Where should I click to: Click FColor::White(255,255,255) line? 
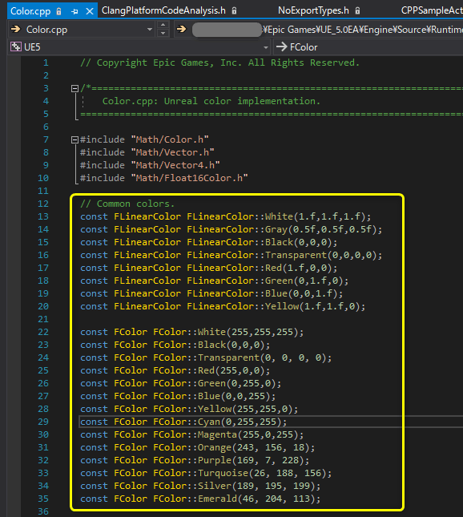tap(192, 332)
